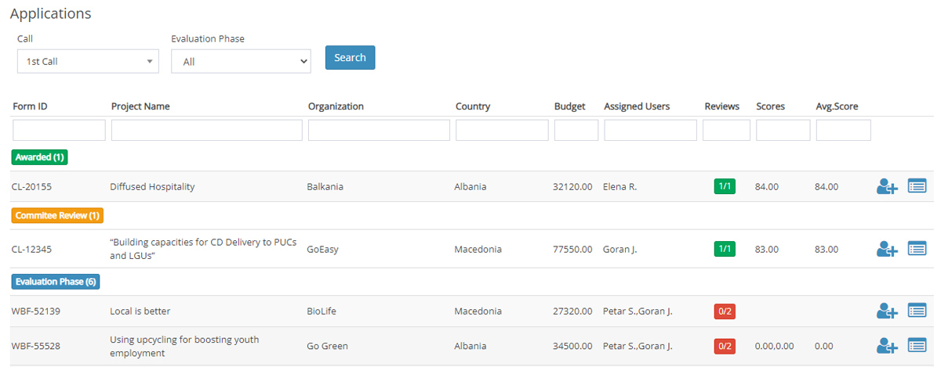Open details list icon for CL-20155
Screen dimensions: 941x367
[917, 186]
